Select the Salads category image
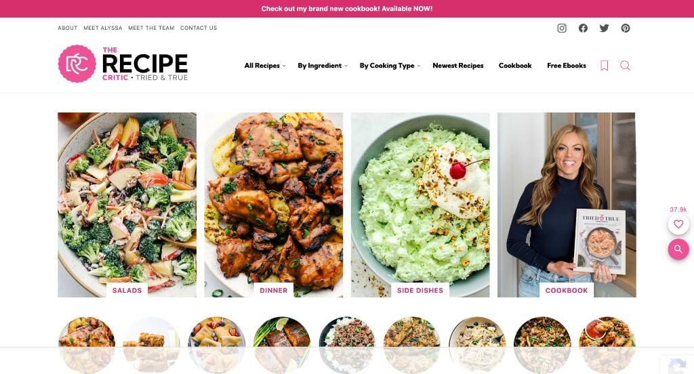The height and width of the screenshot is (374, 694). coord(127,205)
